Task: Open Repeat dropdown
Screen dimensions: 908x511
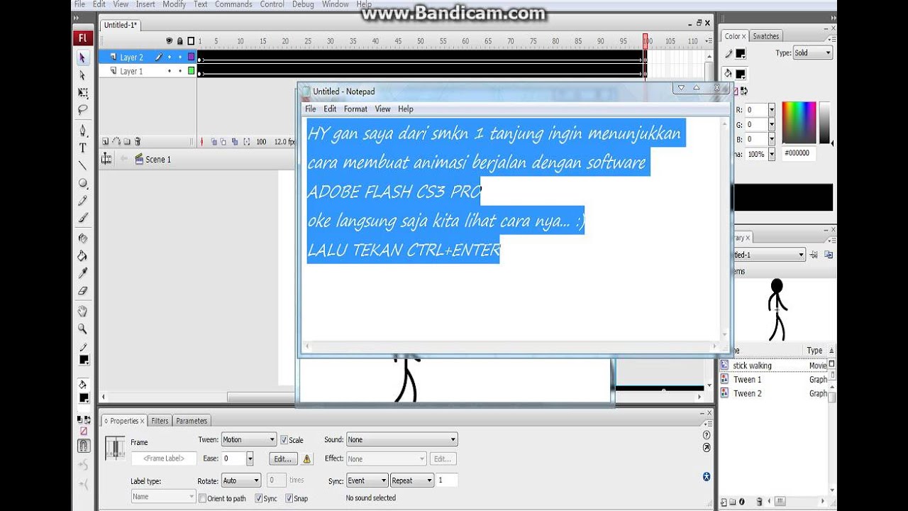Action: pos(411,480)
